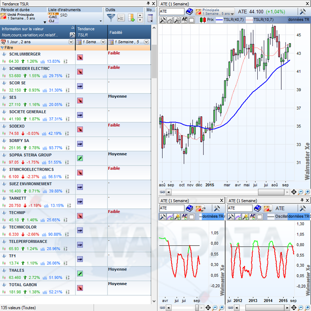Click the Fiabilité column header
Viewport: 311px width, 311px height.
tap(129, 32)
